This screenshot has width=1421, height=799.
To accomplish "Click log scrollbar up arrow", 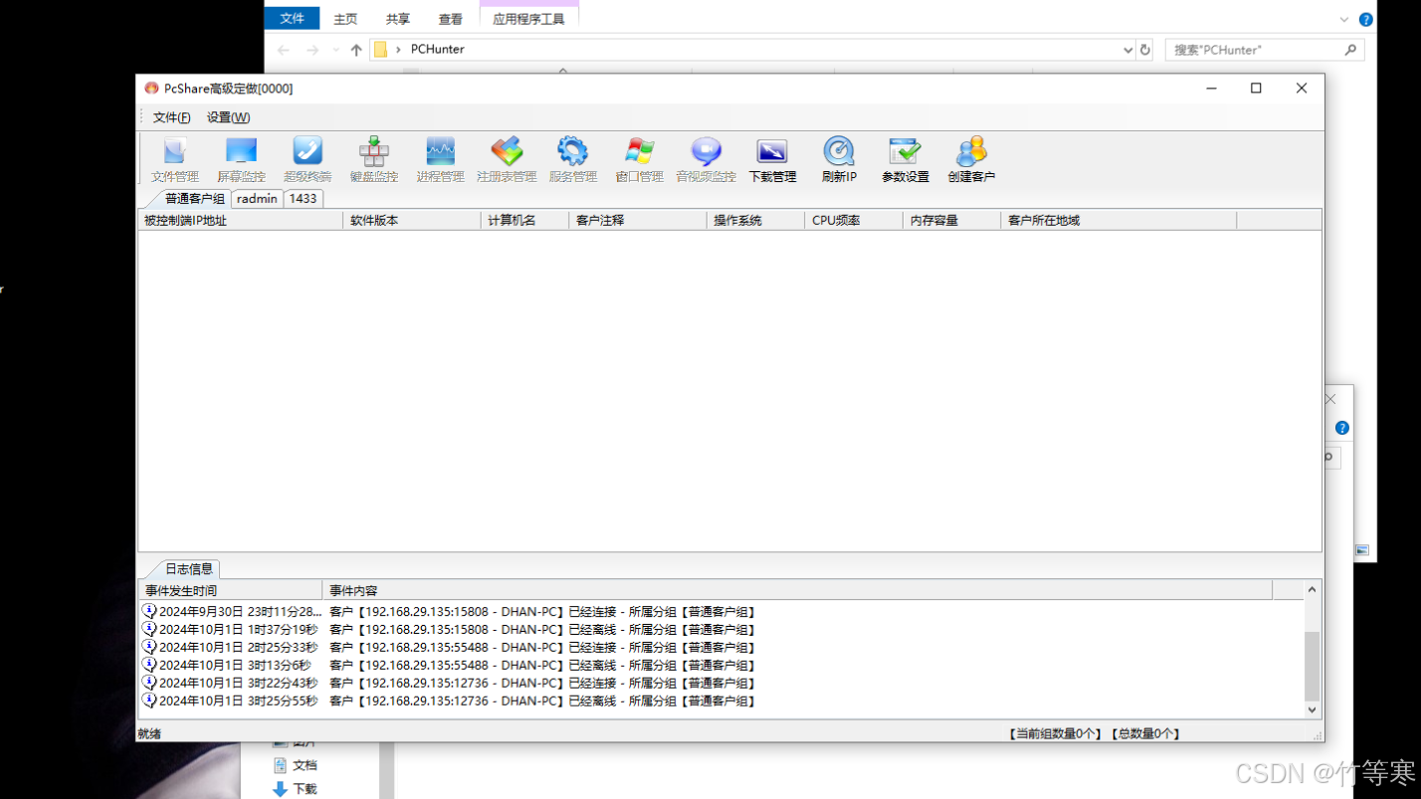I will coord(1312,590).
